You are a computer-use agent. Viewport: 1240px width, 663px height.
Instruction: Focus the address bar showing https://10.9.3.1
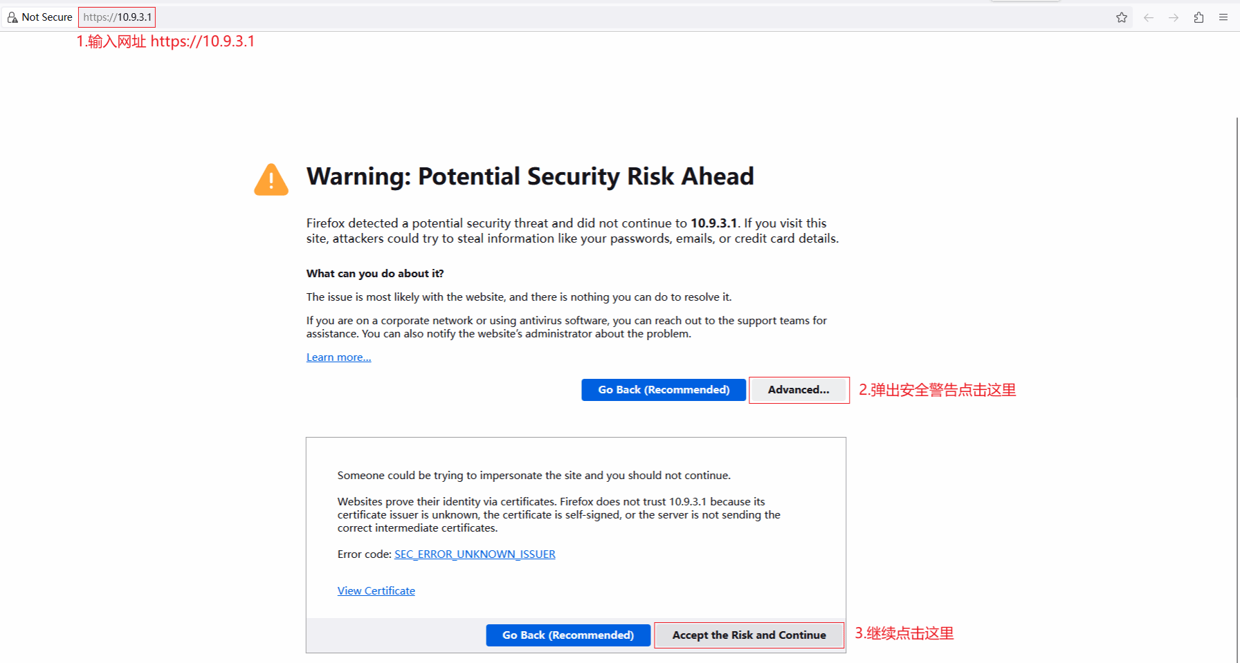pos(117,17)
